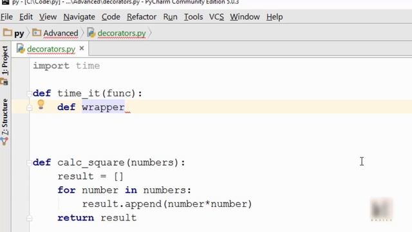The image size is (412, 232).
Task: Click 'result' after the return keyword
Action: pos(118,218)
